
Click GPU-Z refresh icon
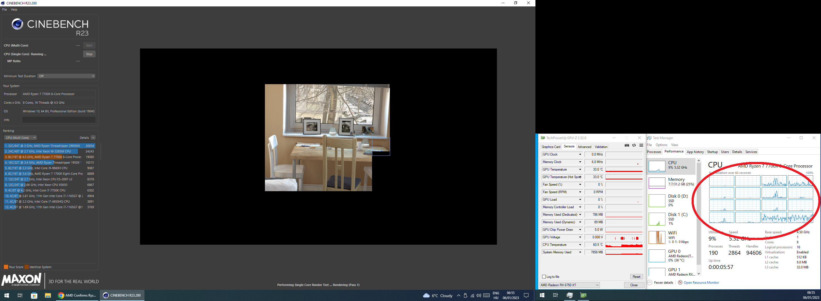click(634, 145)
